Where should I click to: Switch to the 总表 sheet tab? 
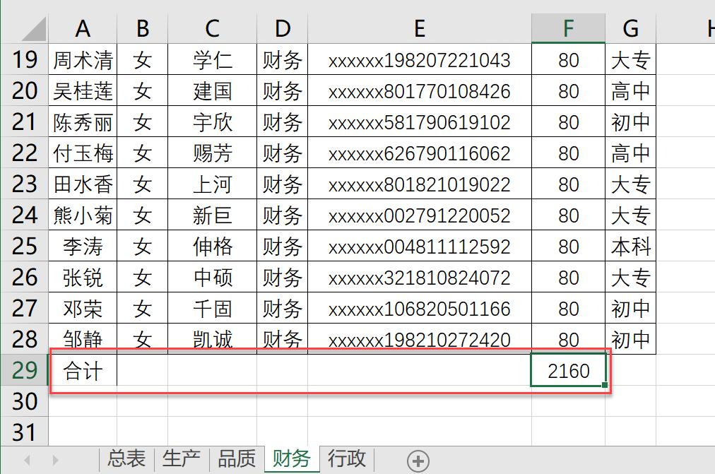tap(125, 459)
